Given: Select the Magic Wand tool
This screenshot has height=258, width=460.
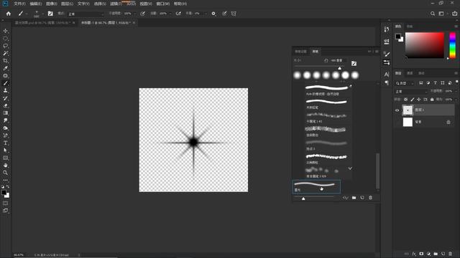Looking at the screenshot, I should [5, 53].
